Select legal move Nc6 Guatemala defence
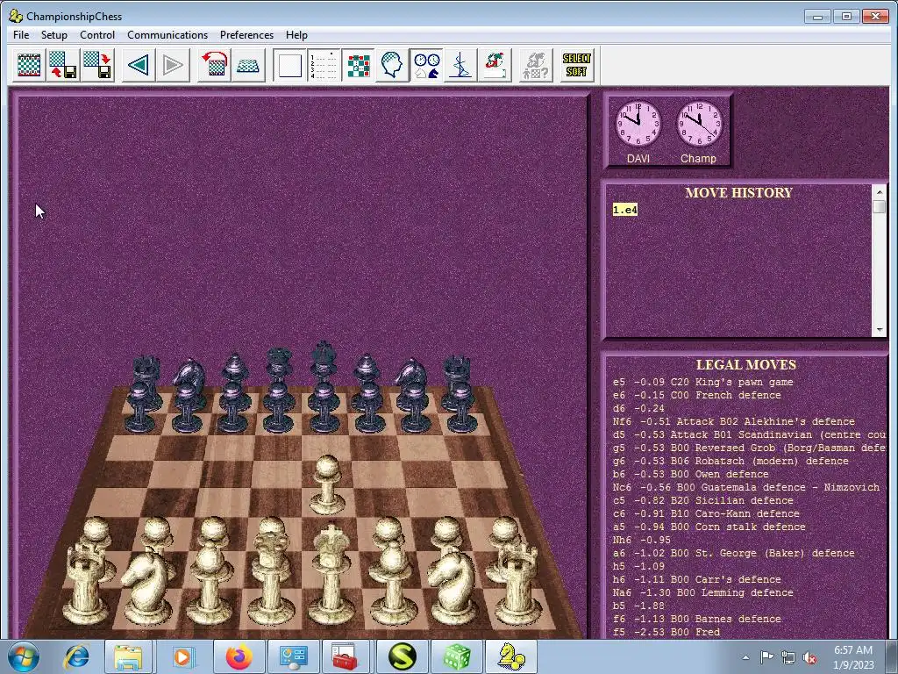 [x=746, y=488]
